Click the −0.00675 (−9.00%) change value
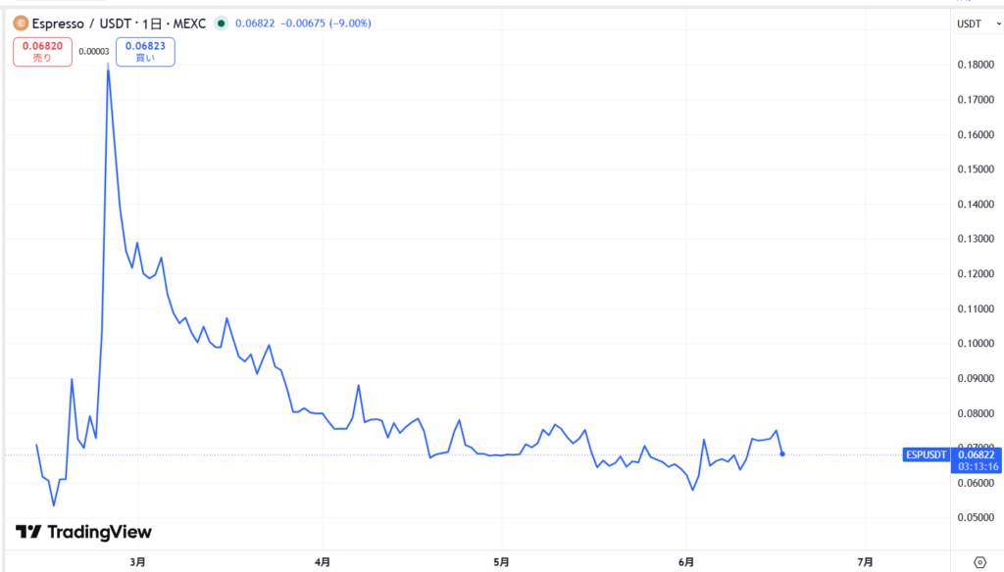1004x572 pixels. (x=326, y=24)
